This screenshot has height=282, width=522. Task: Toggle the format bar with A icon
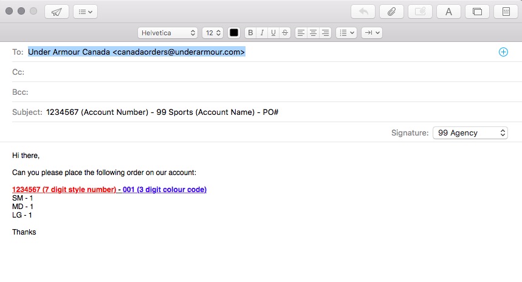point(448,12)
